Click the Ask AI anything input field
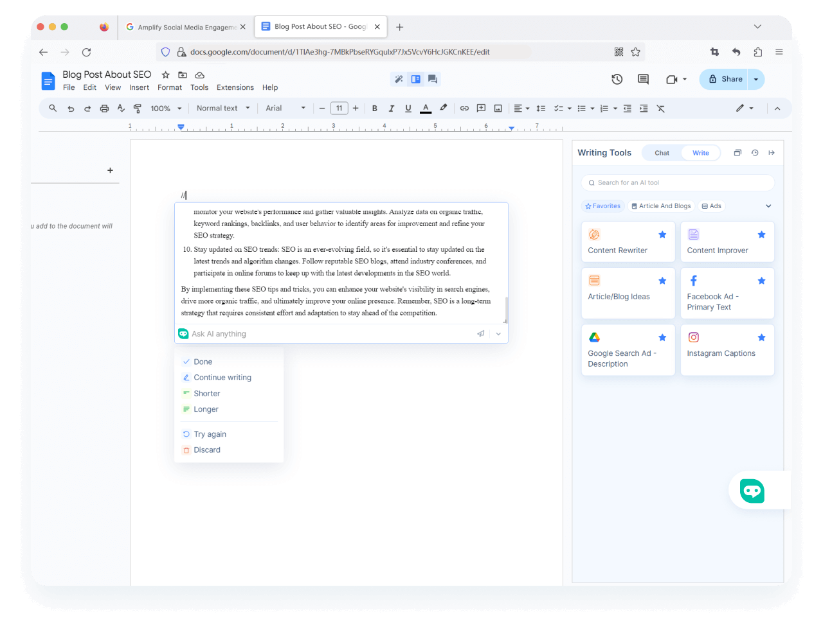 click(289, 333)
